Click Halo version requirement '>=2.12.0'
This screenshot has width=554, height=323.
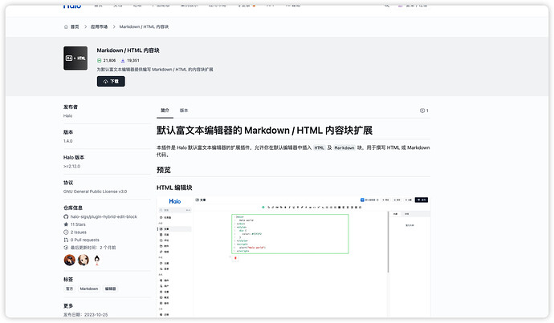tap(71, 167)
